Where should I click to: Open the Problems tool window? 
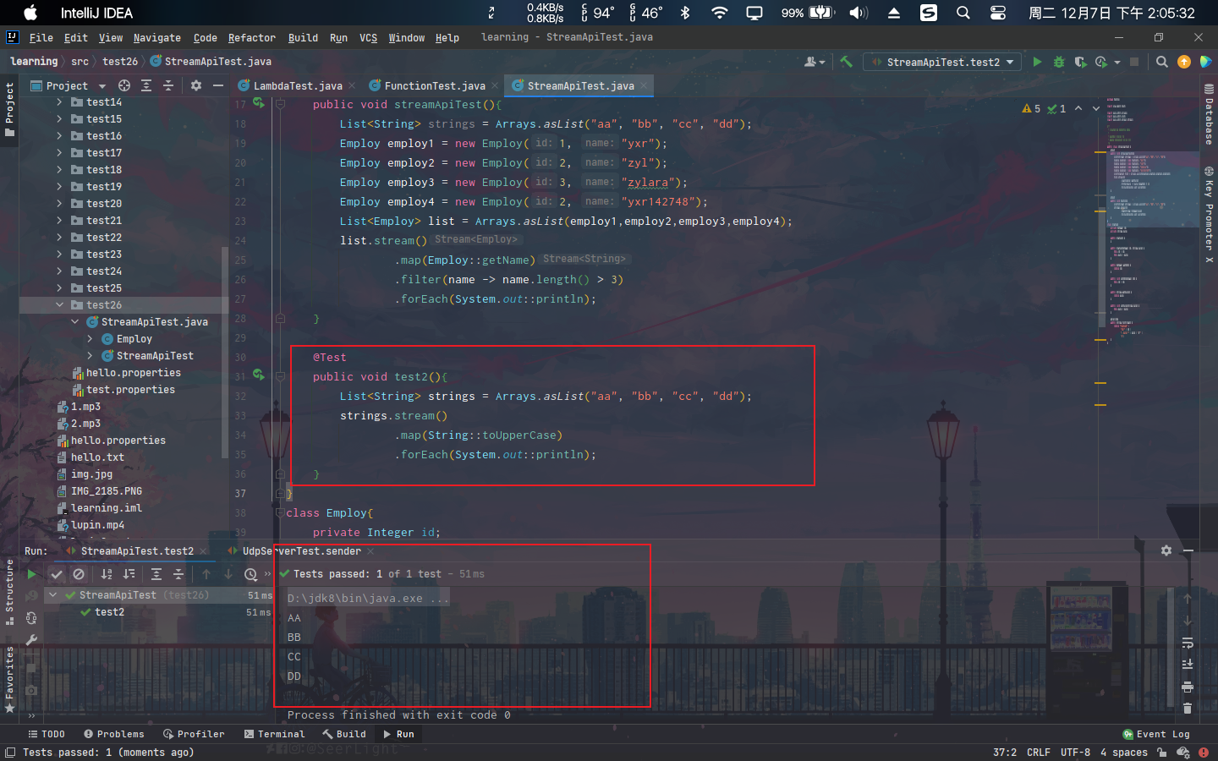click(113, 734)
